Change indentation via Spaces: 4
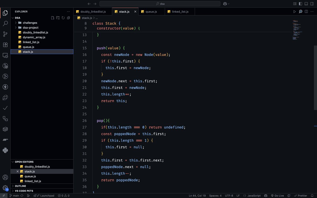Viewport: 317px width, 198px height. (215, 196)
